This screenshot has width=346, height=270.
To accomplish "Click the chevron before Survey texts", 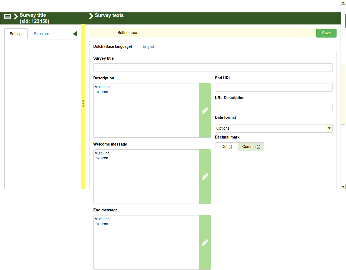I will coord(91,16).
